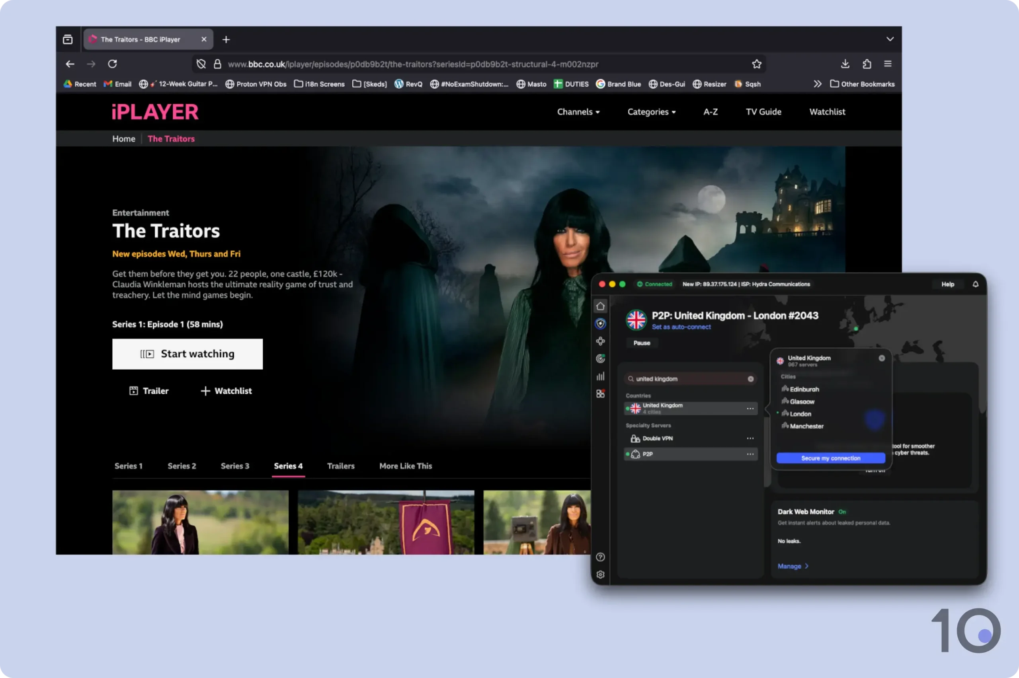Open the Threat Protection shield panel
The image size is (1019, 678).
tap(601, 324)
